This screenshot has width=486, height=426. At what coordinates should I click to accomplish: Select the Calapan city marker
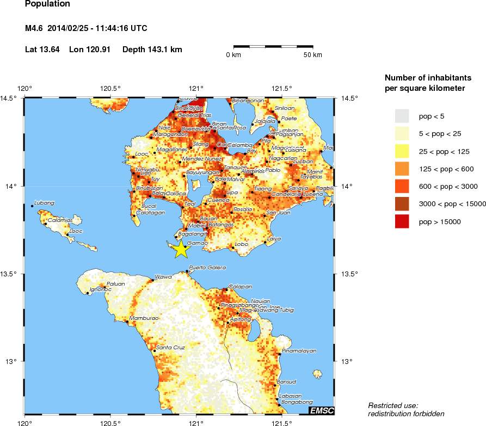[x=227, y=289]
